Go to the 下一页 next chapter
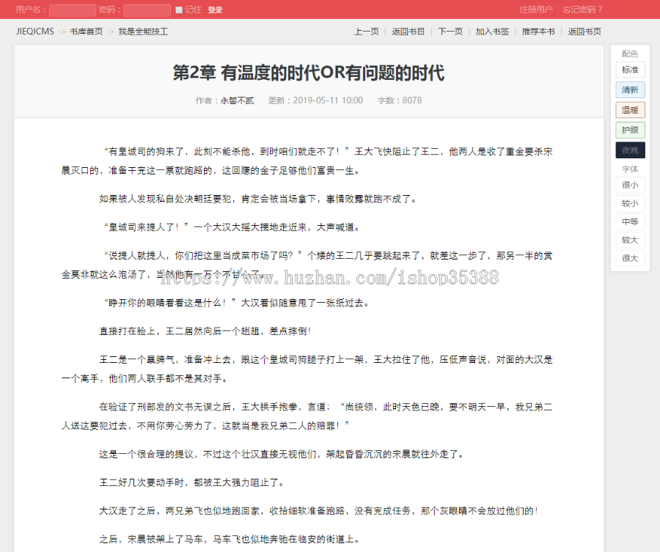660x552 pixels. (x=450, y=32)
